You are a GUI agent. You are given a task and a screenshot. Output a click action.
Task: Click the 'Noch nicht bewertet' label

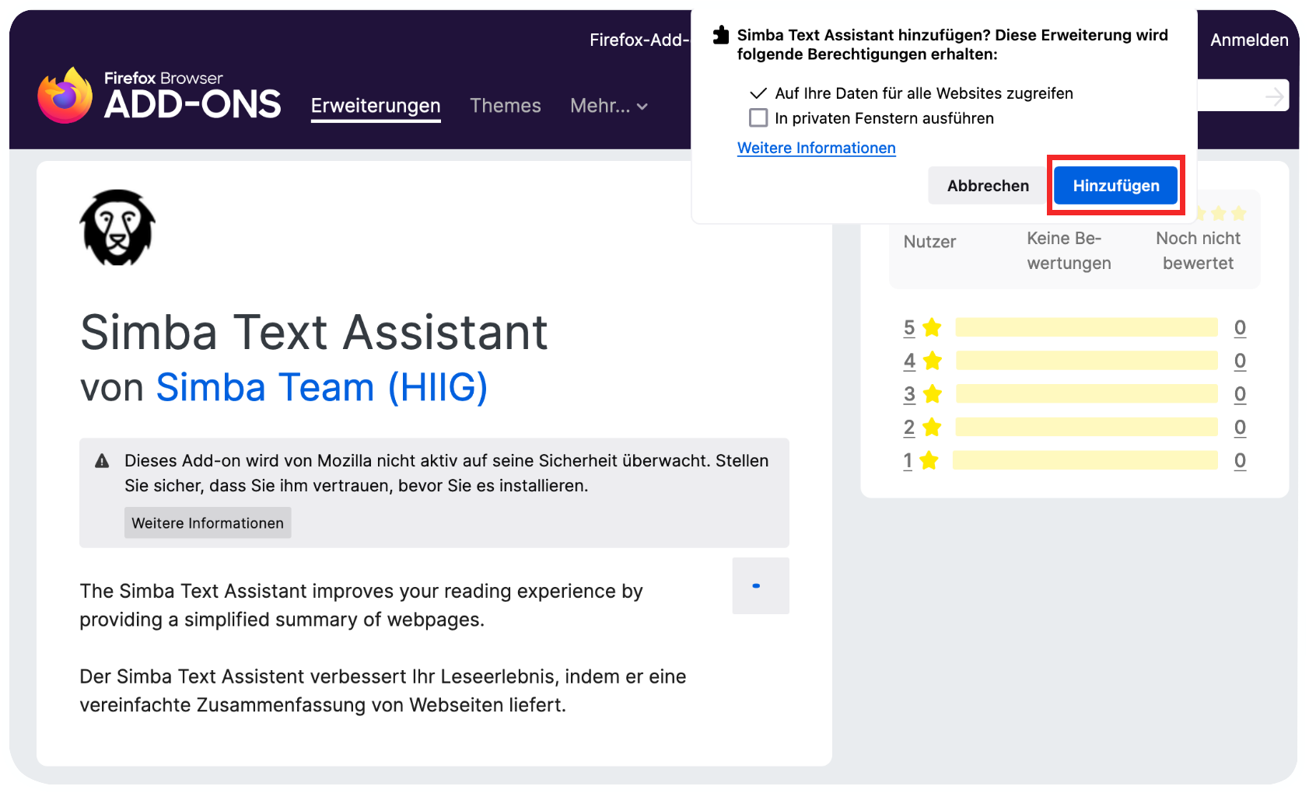point(1198,250)
